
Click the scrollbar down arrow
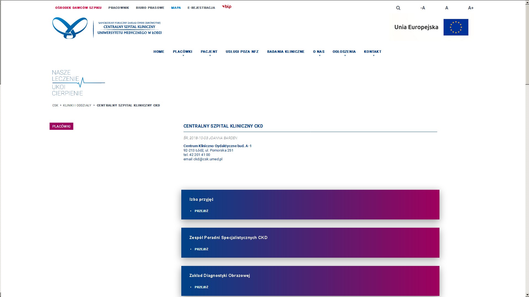527,295
